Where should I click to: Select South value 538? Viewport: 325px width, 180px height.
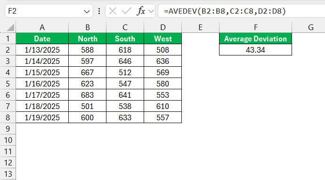pyautogui.click(x=125, y=106)
